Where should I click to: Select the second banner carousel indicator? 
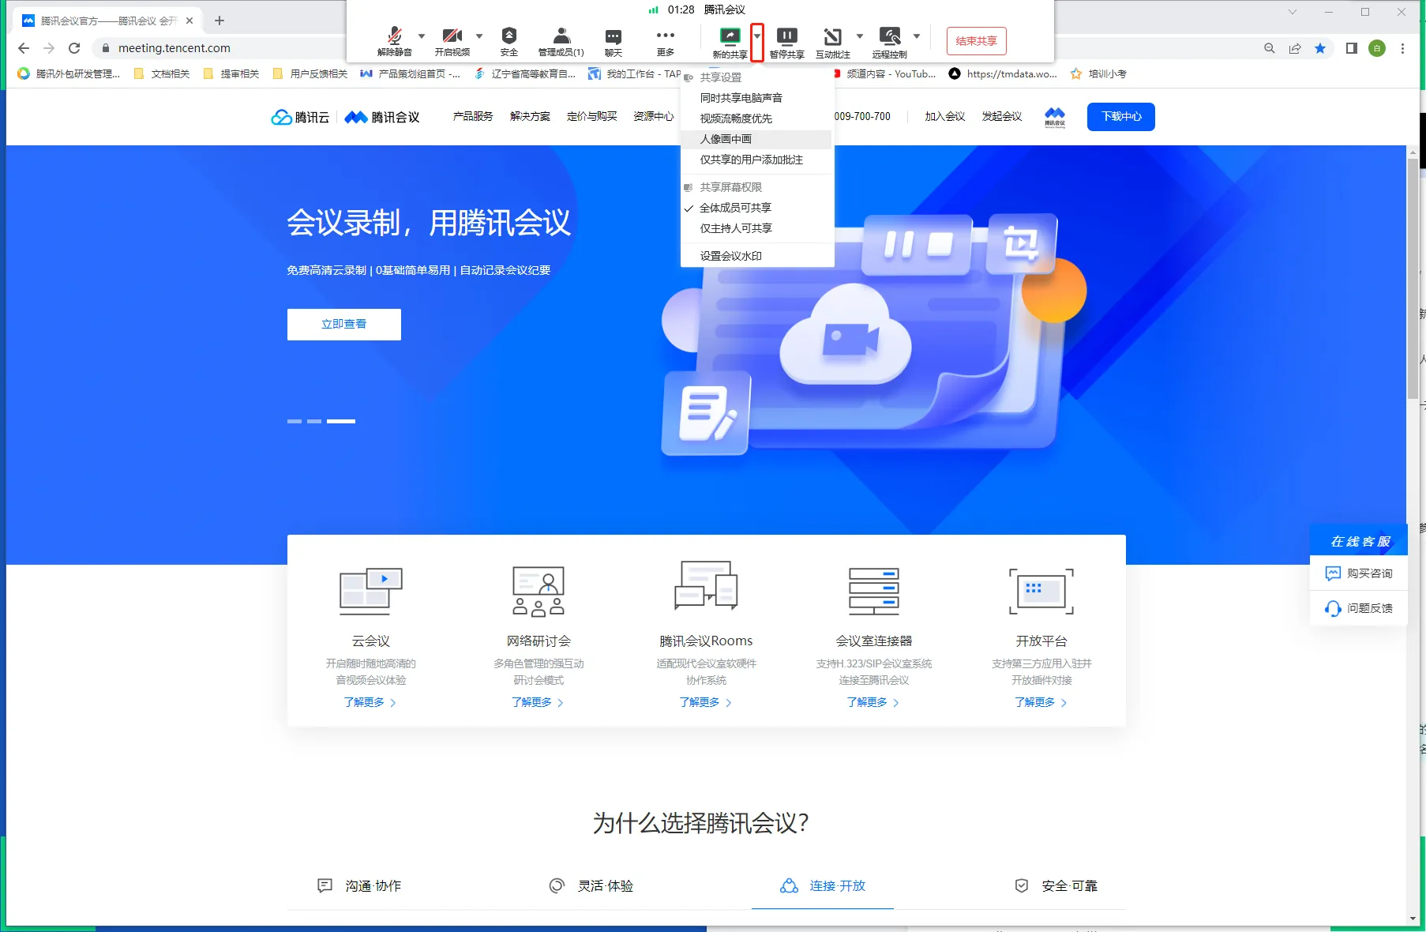click(314, 422)
